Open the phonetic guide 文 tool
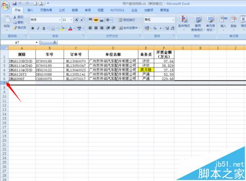The height and width of the screenshot is (181, 246). [79, 29]
